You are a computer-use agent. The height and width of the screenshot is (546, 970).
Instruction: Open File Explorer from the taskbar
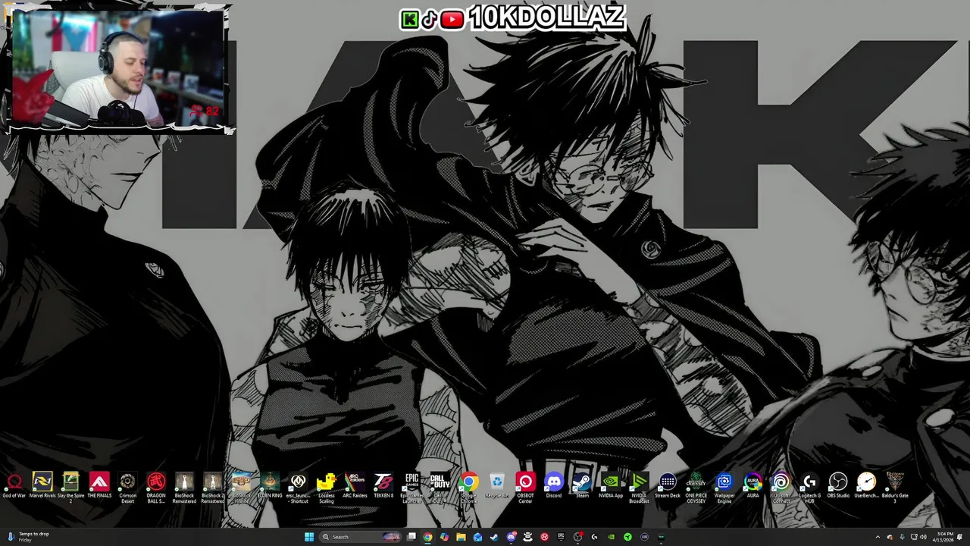461,537
